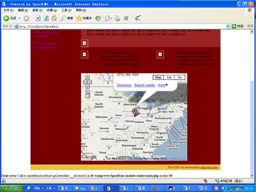Pan the map up with the arrow
The image size is (256, 192).
(87, 77)
